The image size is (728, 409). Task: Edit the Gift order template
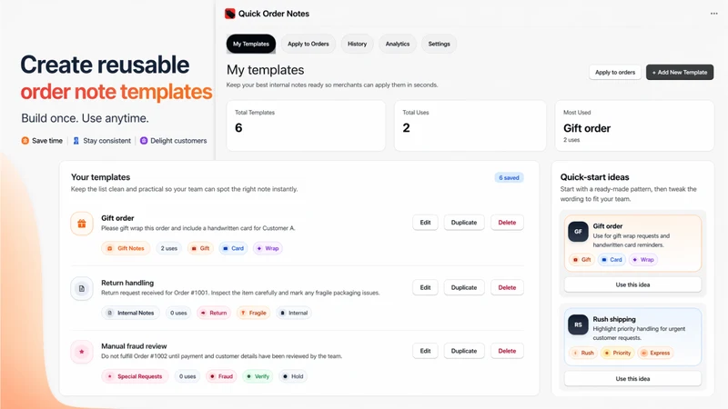click(425, 223)
